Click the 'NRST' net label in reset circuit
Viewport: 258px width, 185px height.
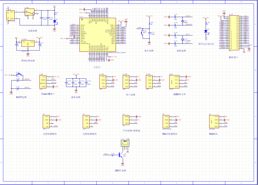point(140,28)
